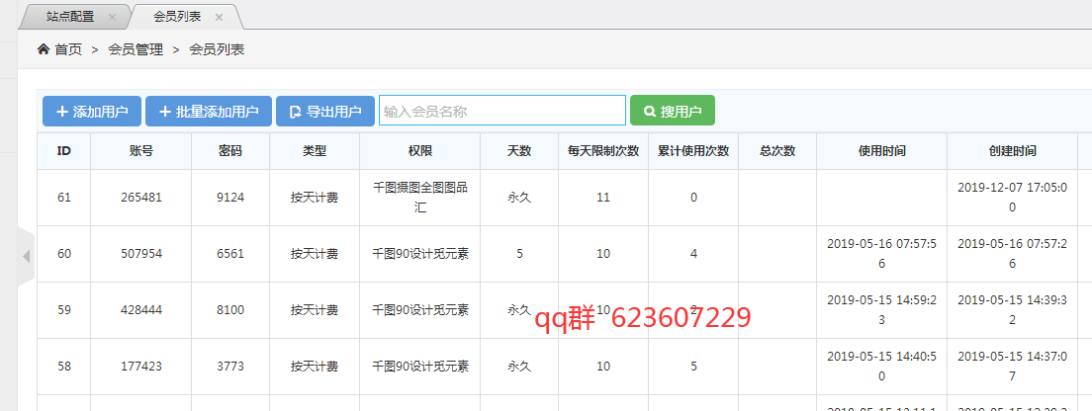
Task: Click the 账号 column header
Action: pyautogui.click(x=141, y=151)
